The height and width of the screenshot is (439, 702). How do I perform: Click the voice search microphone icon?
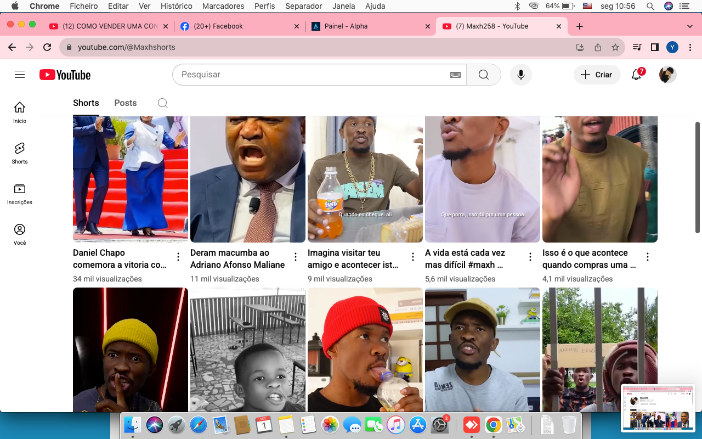(520, 75)
